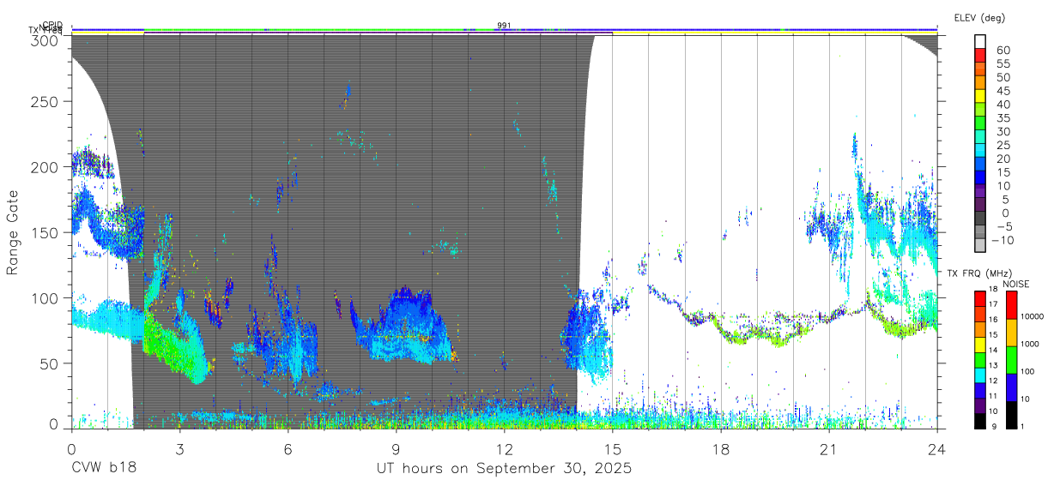1054x486 pixels.
Task: Click the '6' hour tick label
Action: pos(288,448)
